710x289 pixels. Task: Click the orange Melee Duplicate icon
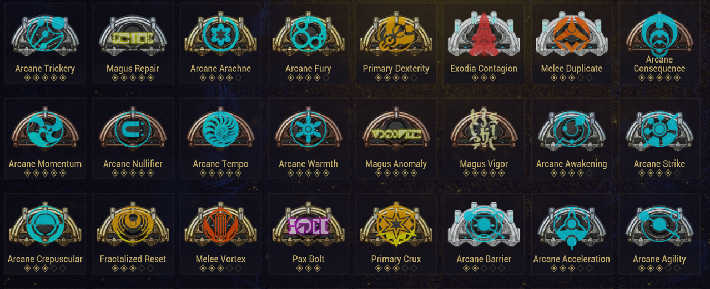pos(571,34)
